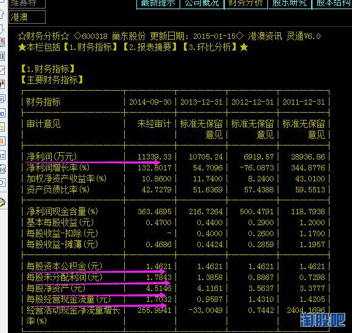The height and width of the screenshot is (333, 352).
Task: Jump to 【3.环比分析】 section
Action: [x=210, y=47]
